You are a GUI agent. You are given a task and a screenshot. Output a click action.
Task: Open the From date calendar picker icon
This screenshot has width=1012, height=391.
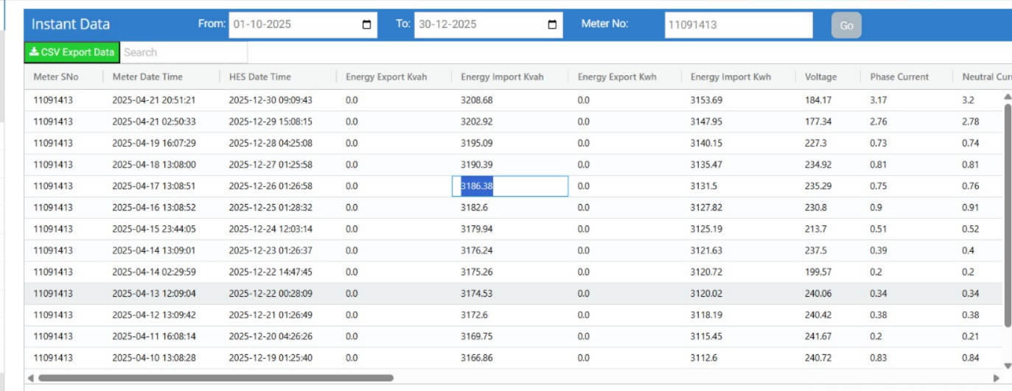[x=367, y=24]
